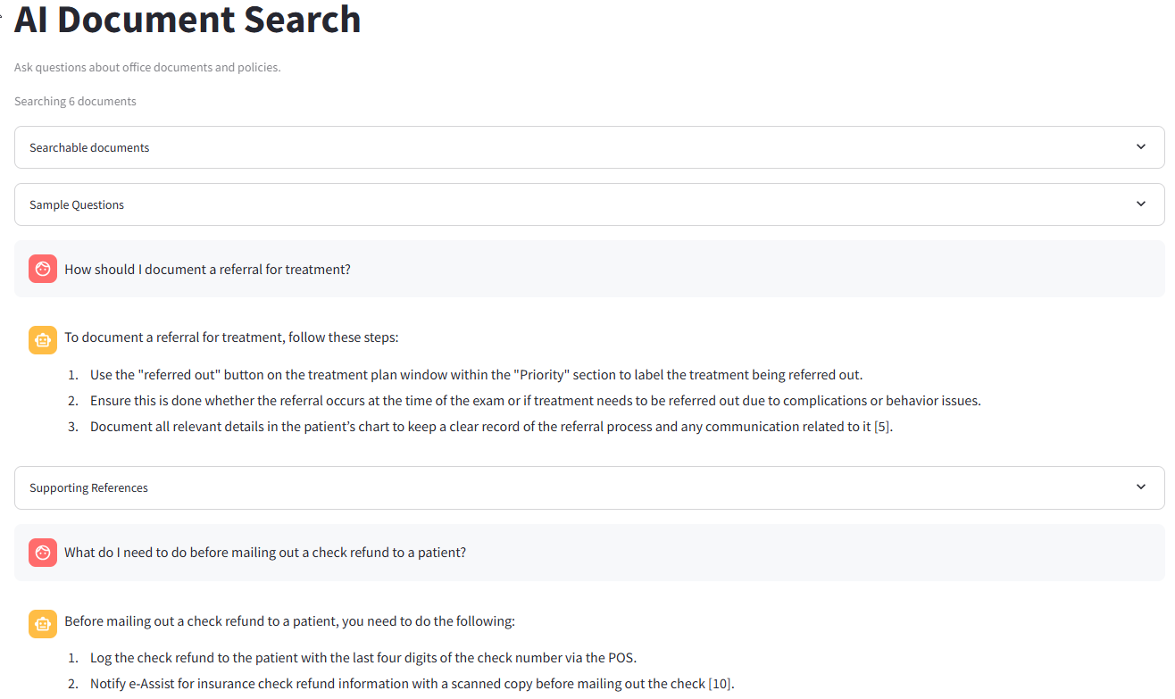Click the red user avatar beside the referral question
The width and height of the screenshot is (1175, 699).
[x=42, y=268]
